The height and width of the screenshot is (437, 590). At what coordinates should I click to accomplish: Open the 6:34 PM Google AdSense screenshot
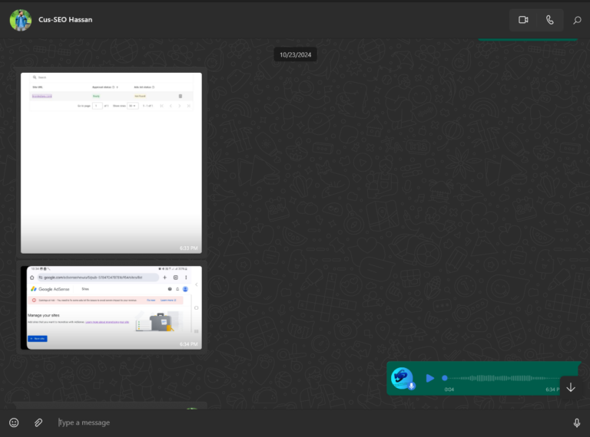tap(111, 308)
